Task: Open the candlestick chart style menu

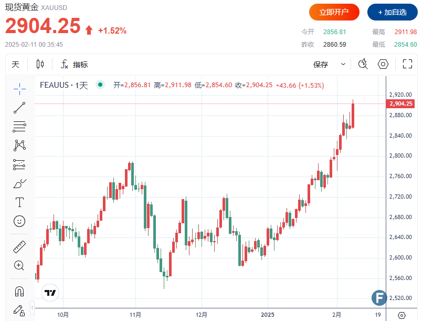Action: [40, 65]
